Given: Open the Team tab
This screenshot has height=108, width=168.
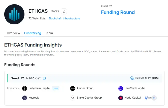Looking at the screenshot, I should (x=49, y=33).
